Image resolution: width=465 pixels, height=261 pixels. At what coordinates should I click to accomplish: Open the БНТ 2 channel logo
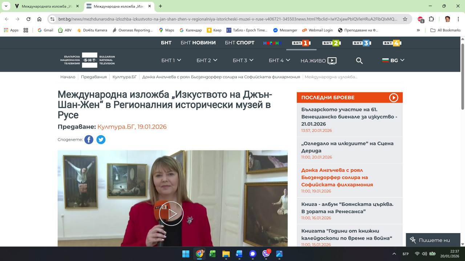[331, 43]
